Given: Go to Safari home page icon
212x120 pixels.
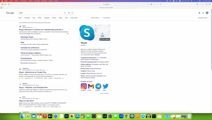Looking at the screenshot, I should 151,4.
